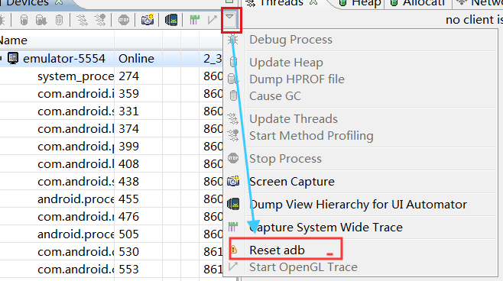Select Dump View Hierarchy for UI Automator
The width and height of the screenshot is (503, 281).
pyautogui.click(x=360, y=205)
